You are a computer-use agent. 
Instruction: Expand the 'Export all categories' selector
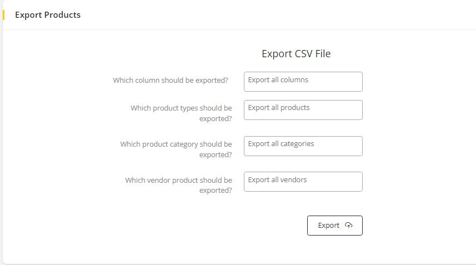click(303, 146)
